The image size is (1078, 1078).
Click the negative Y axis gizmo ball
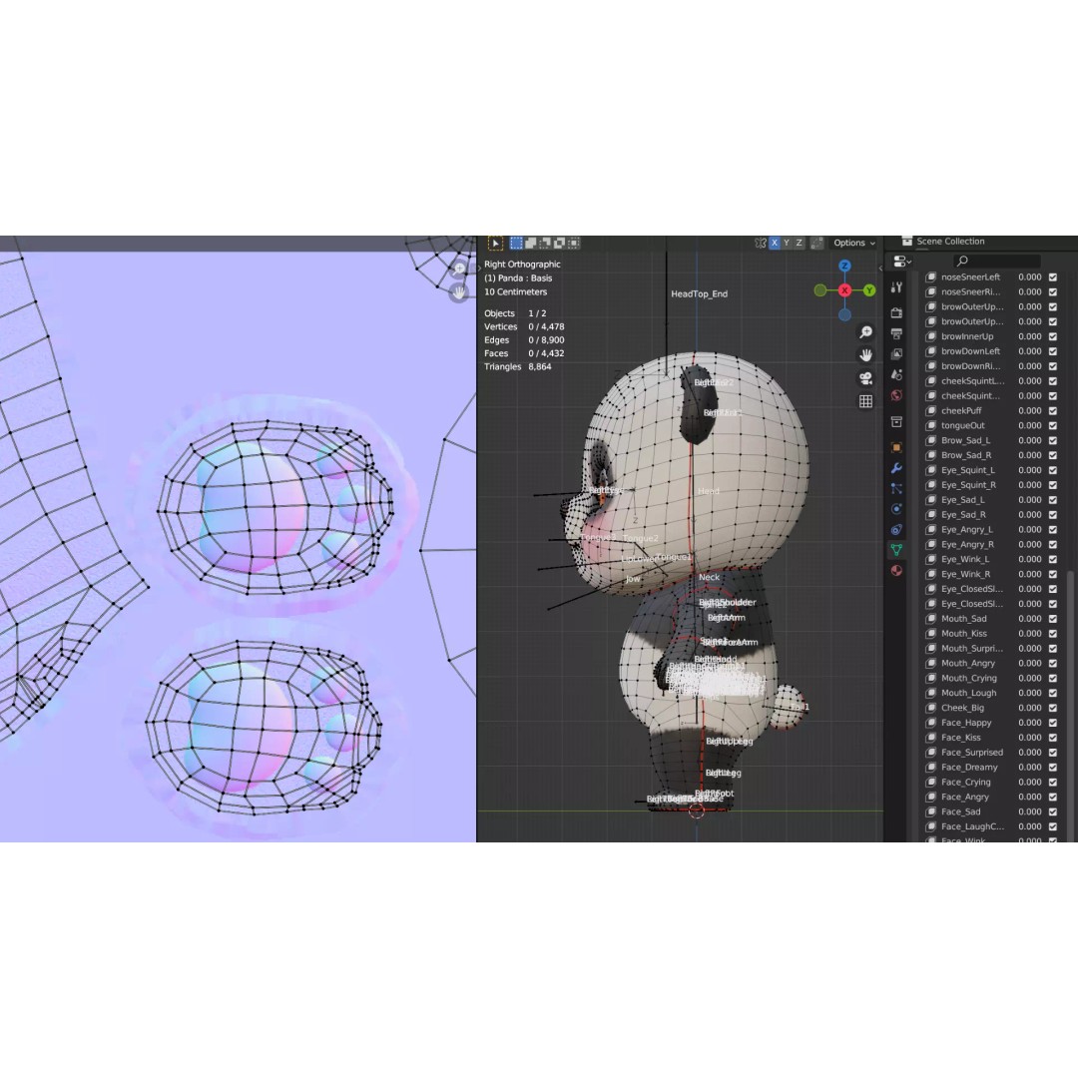point(820,290)
